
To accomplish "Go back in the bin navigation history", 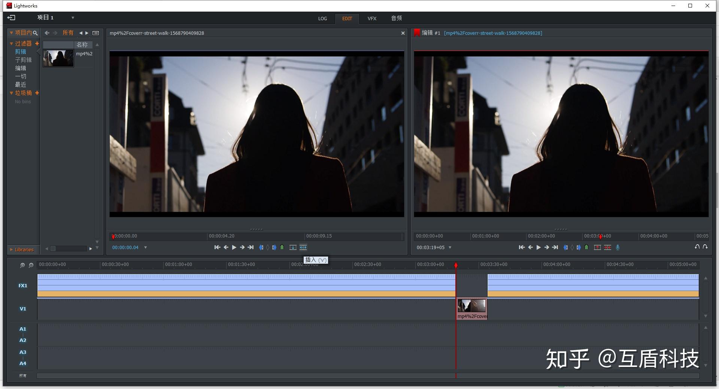I will pyautogui.click(x=47, y=33).
